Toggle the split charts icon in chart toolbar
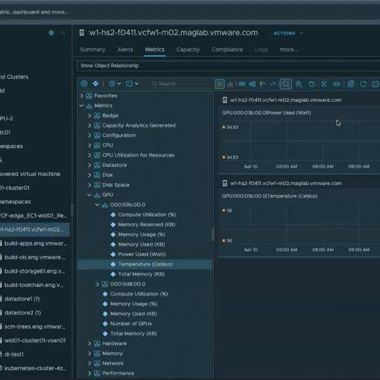 pos(220,84)
